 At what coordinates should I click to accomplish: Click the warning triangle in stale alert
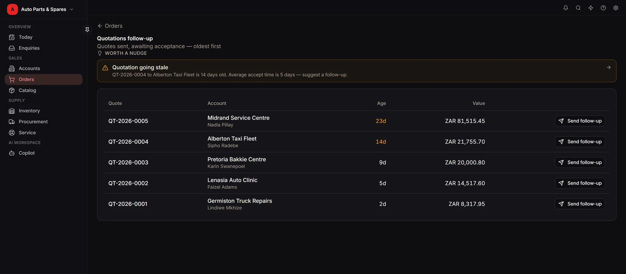click(x=105, y=68)
